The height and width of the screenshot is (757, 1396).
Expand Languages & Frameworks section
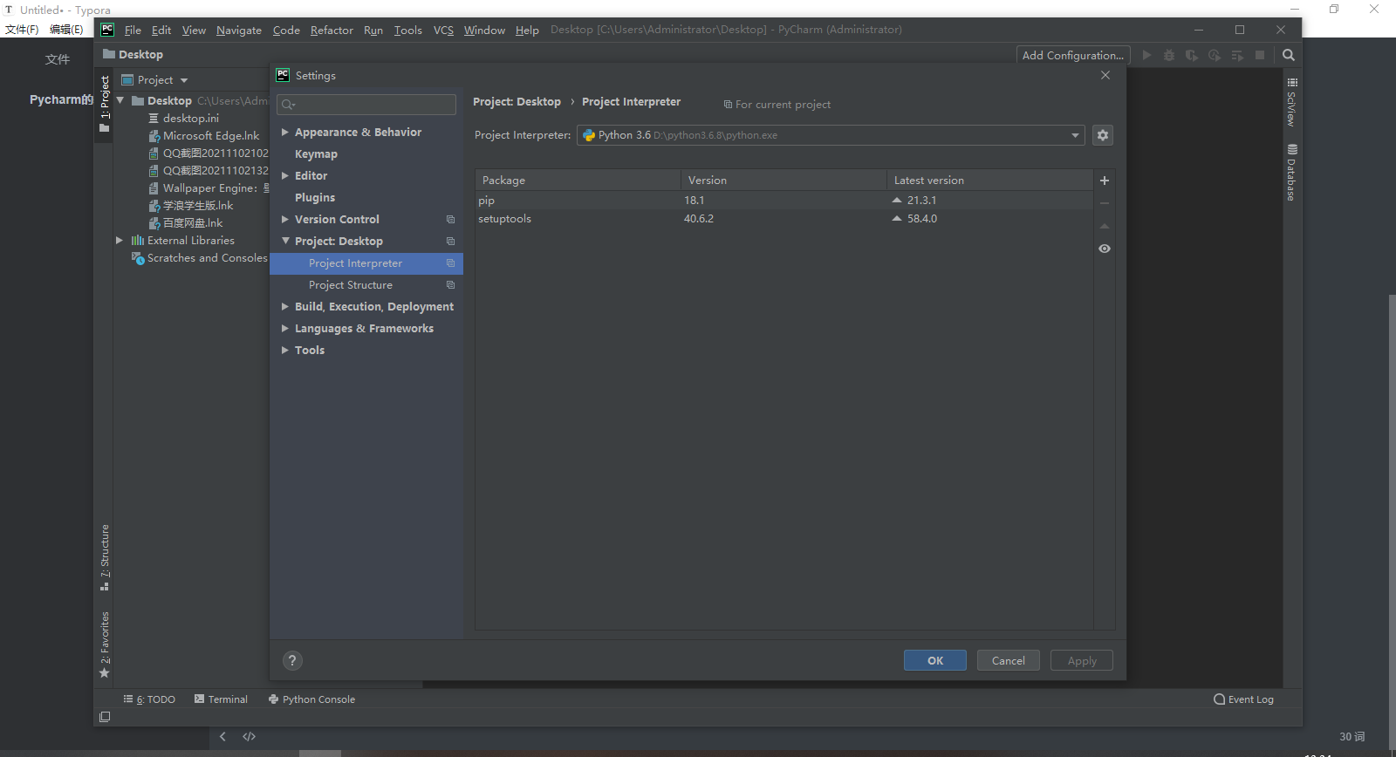coord(284,329)
